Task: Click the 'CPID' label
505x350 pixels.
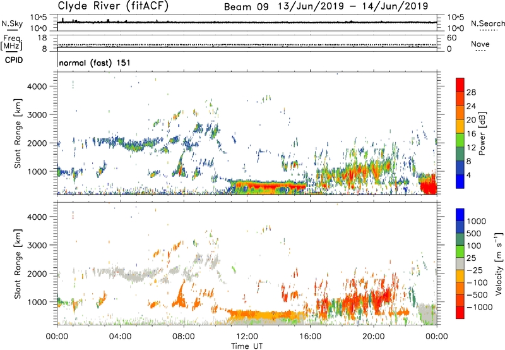Action: (x=14, y=60)
